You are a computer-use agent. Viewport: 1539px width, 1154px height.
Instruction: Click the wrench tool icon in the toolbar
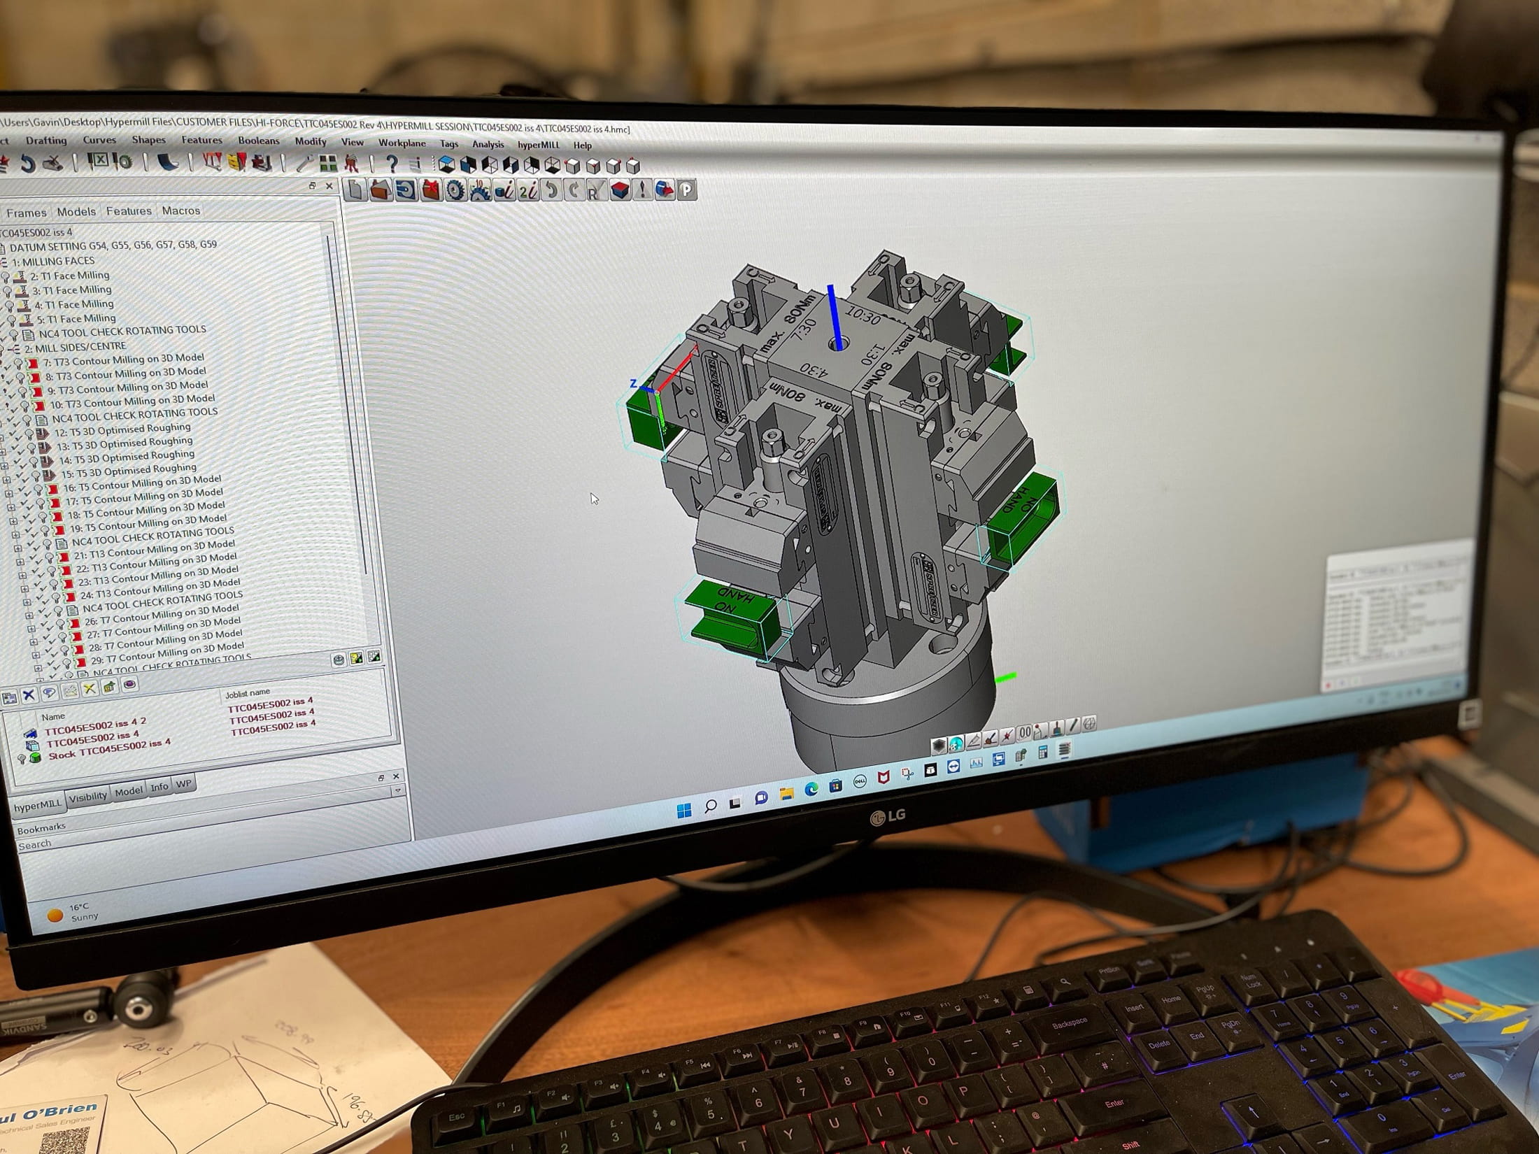[x=304, y=164]
